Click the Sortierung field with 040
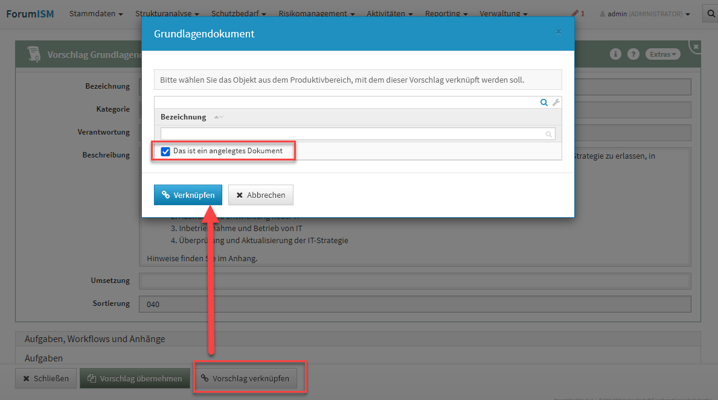 pos(415,304)
